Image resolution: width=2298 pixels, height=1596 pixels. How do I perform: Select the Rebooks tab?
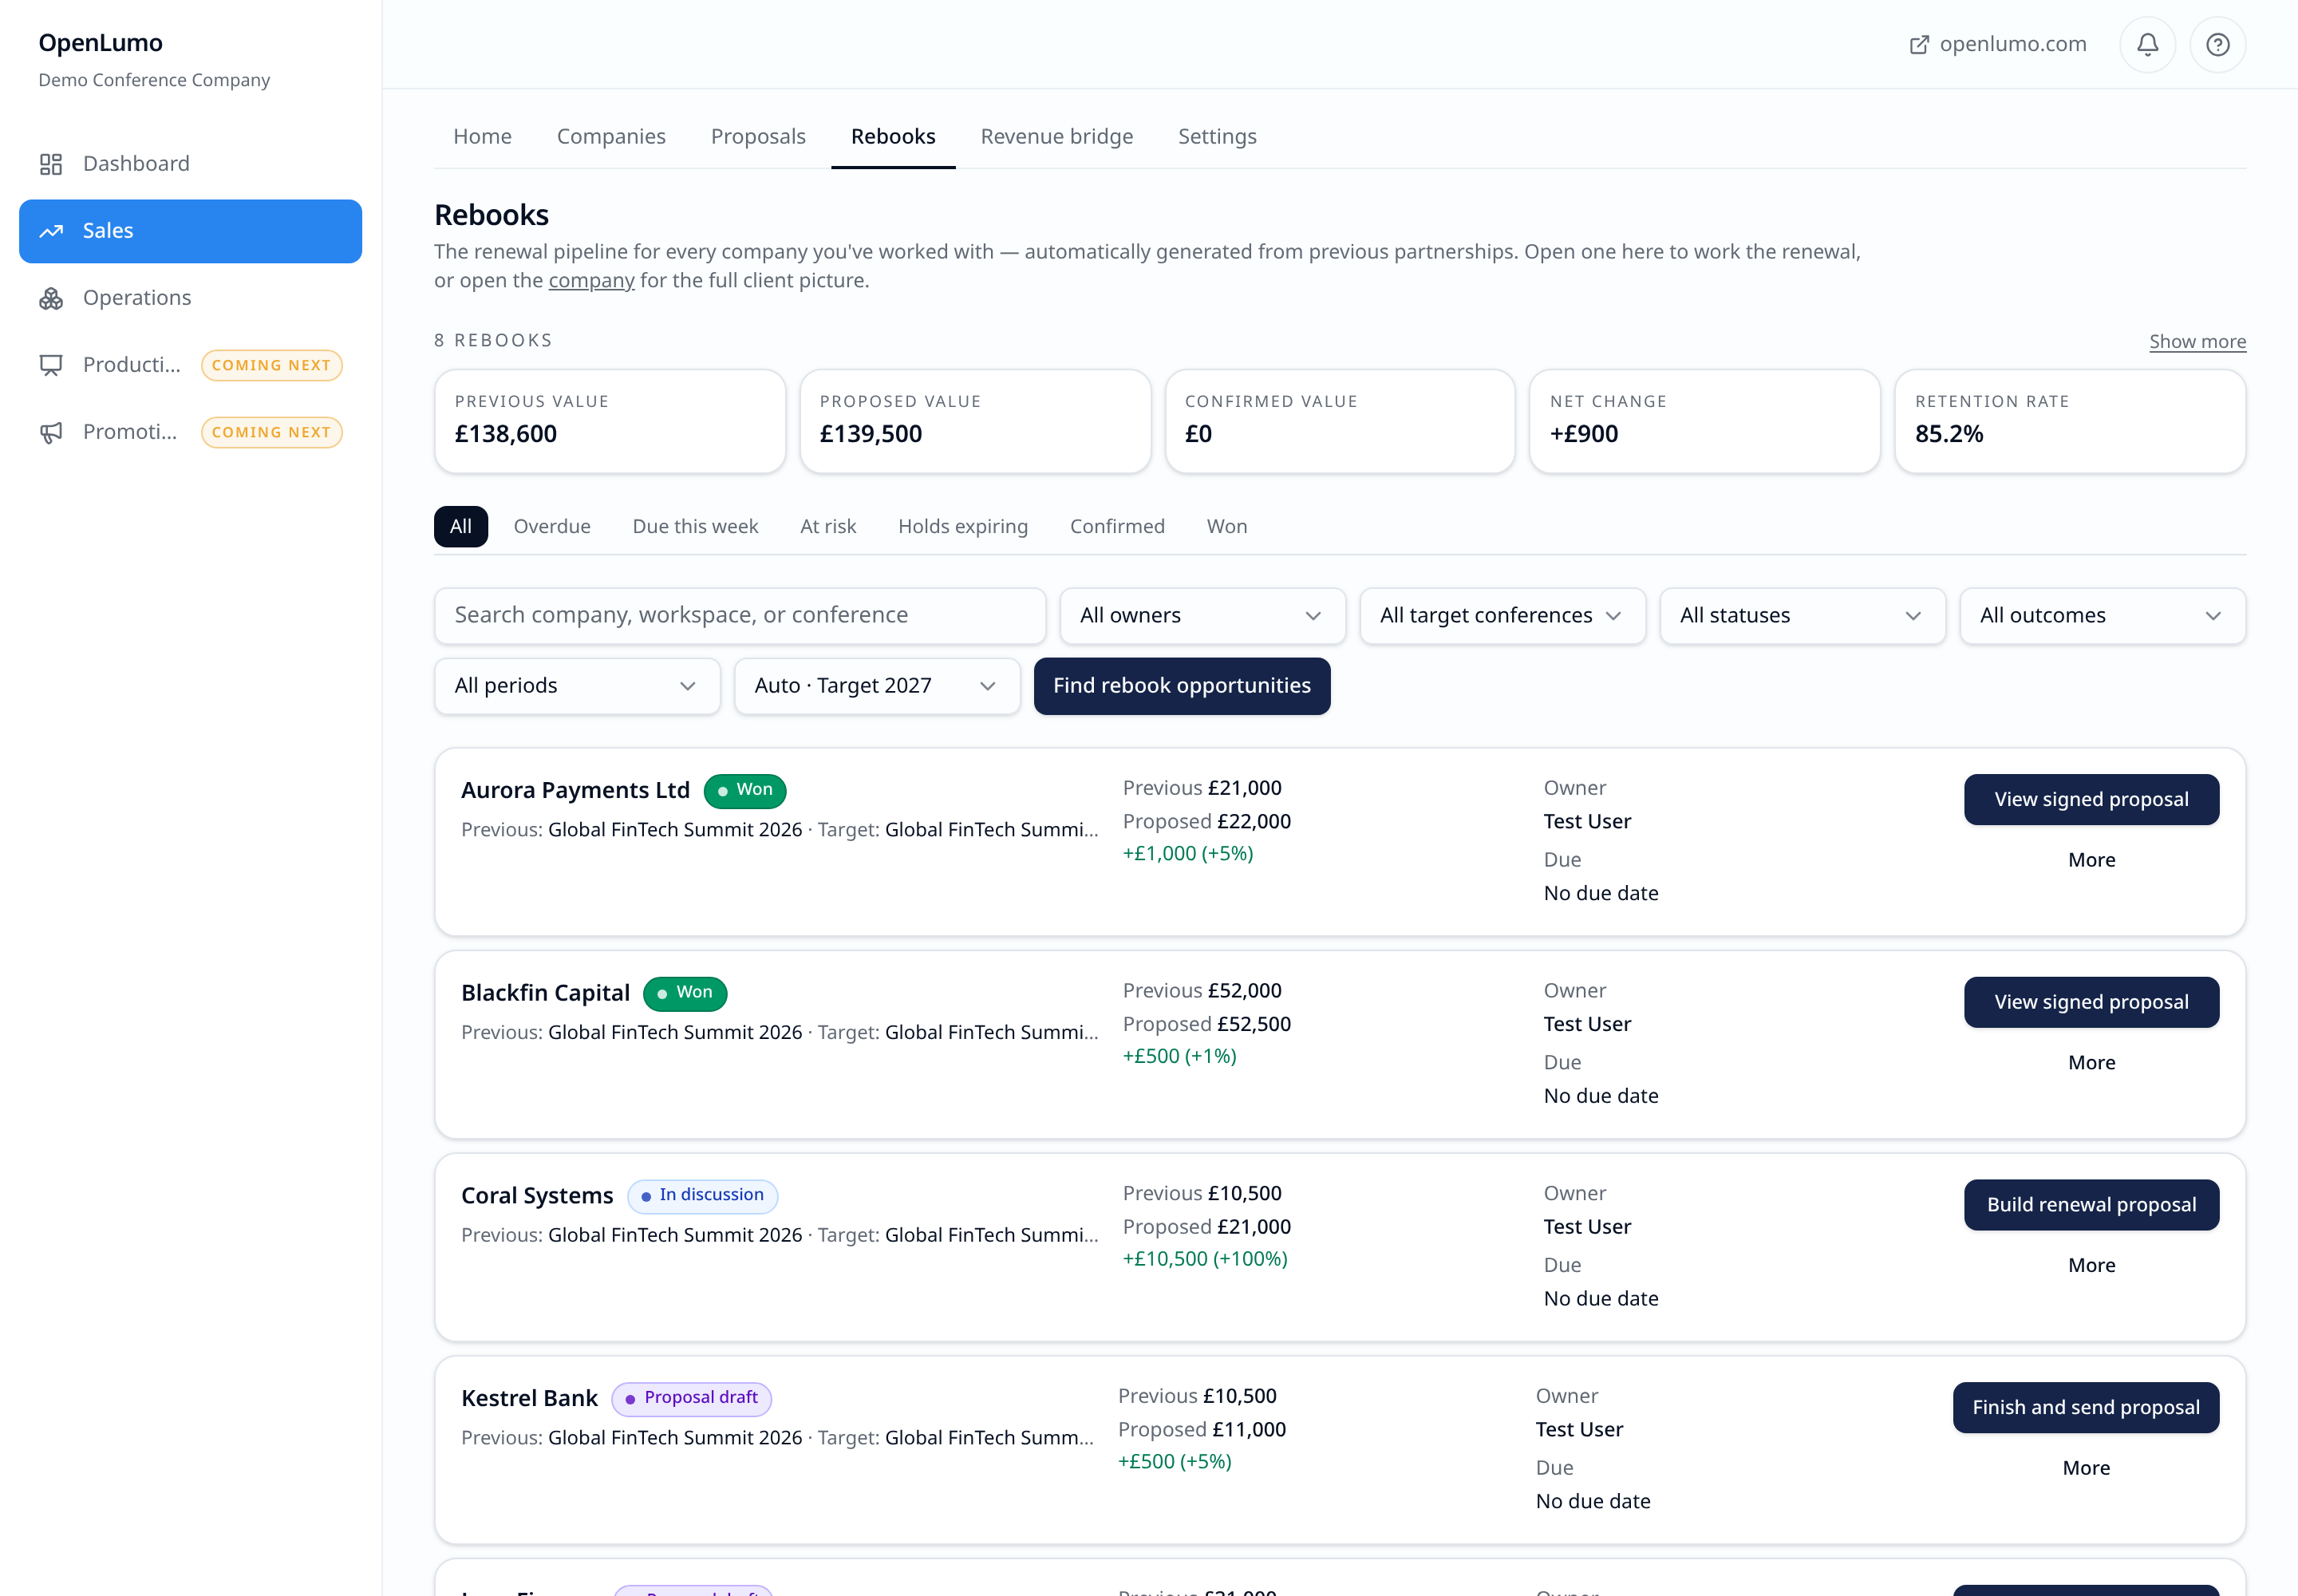(x=893, y=137)
